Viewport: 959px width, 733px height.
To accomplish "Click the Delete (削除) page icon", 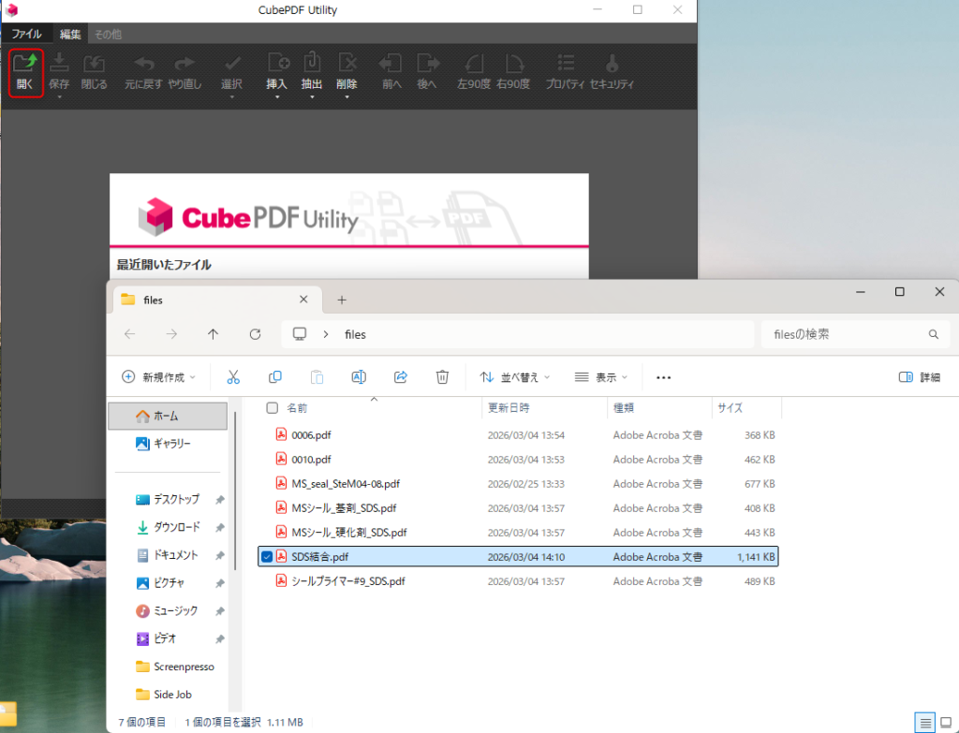I will pyautogui.click(x=347, y=70).
